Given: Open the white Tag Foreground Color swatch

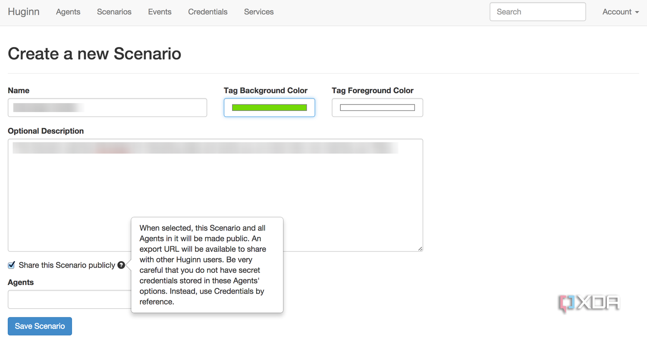Looking at the screenshot, I should [377, 107].
